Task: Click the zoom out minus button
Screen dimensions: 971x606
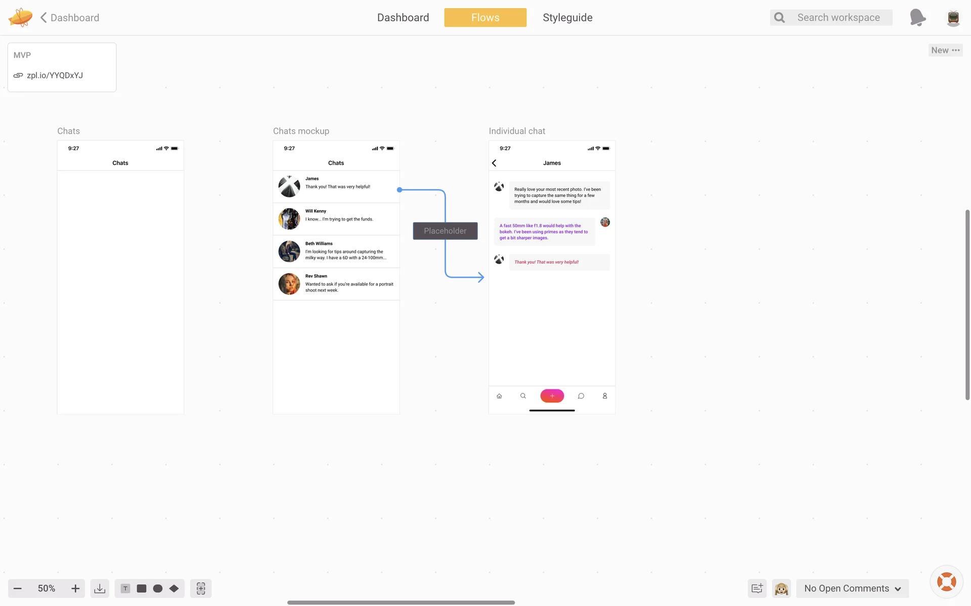Action: click(x=18, y=588)
